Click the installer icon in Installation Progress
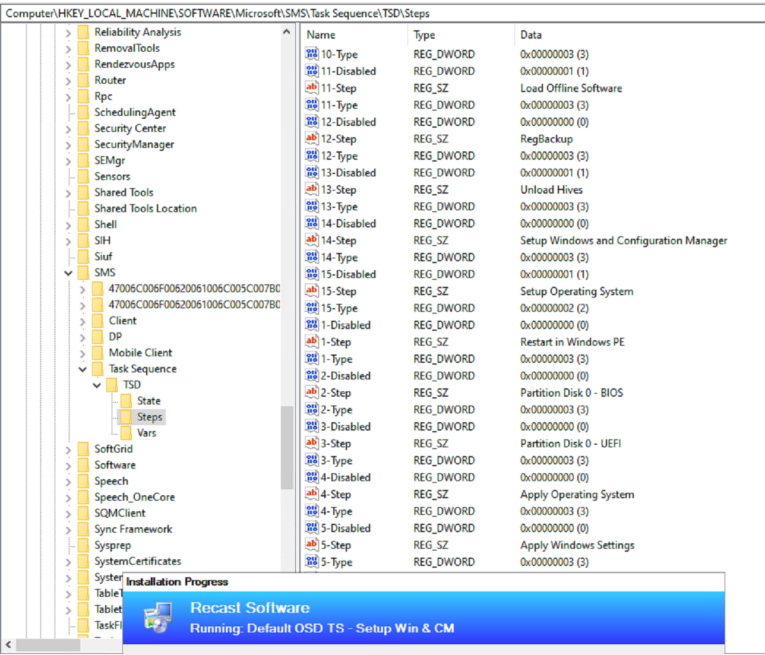765x655 pixels. click(x=158, y=618)
